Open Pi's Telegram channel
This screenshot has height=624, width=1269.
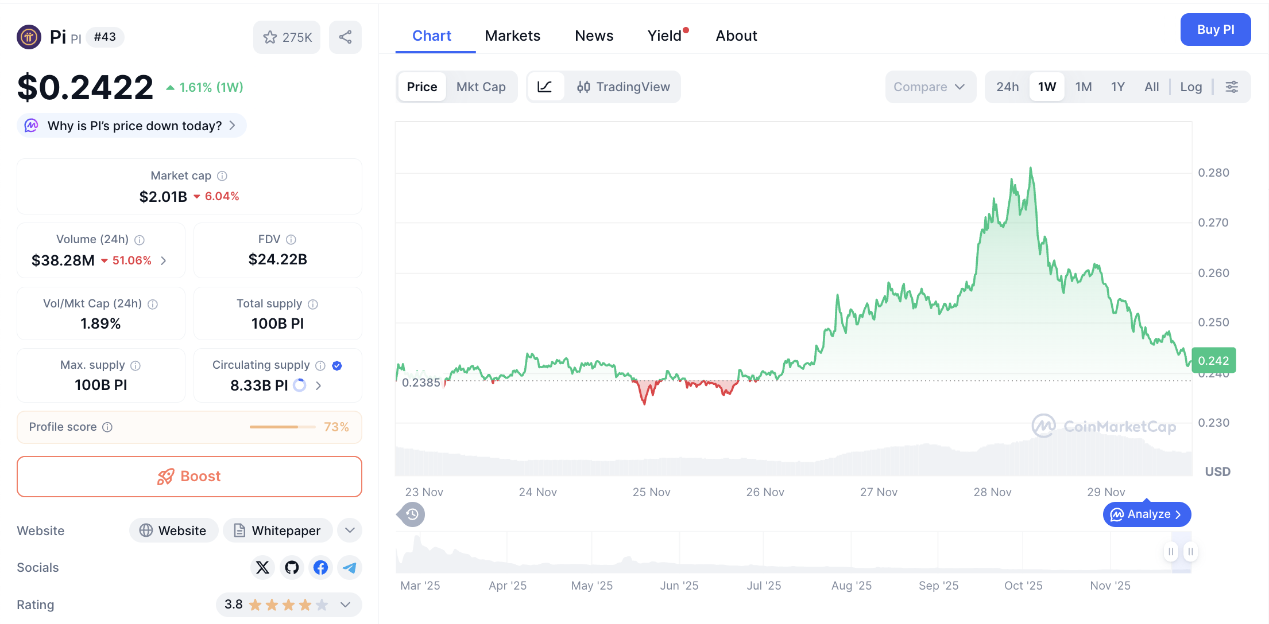click(349, 567)
